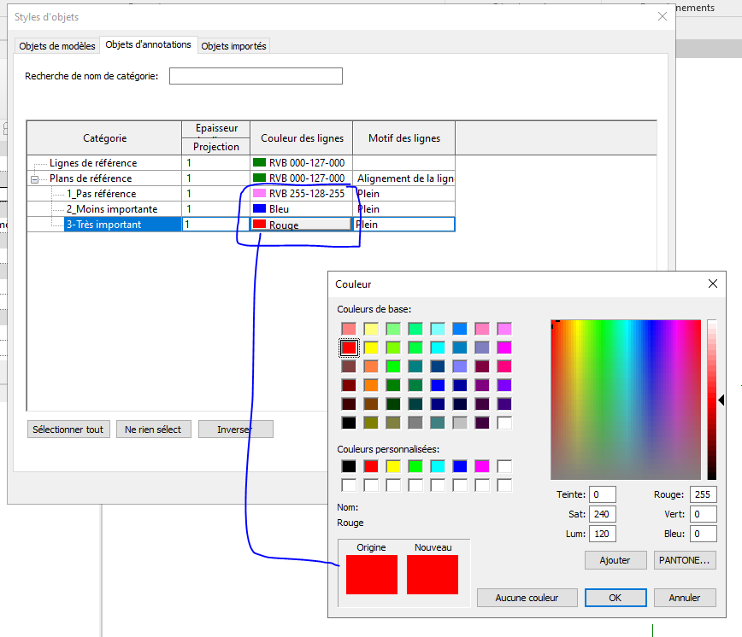The height and width of the screenshot is (637, 742).
Task: Click the Ajouter button
Action: click(x=615, y=560)
